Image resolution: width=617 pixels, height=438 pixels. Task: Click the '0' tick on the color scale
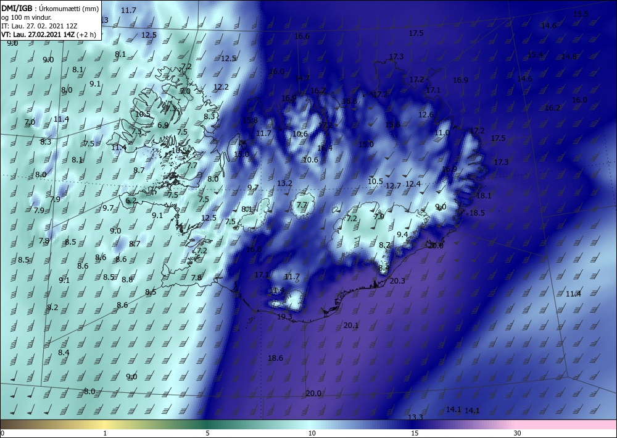(2, 433)
